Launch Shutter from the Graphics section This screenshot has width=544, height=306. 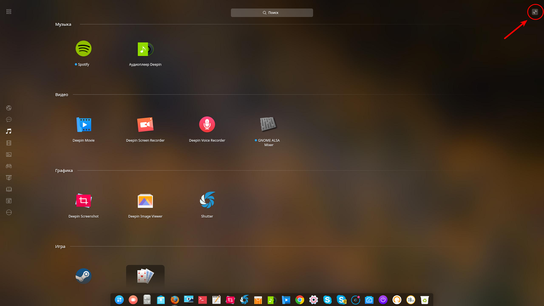click(207, 200)
